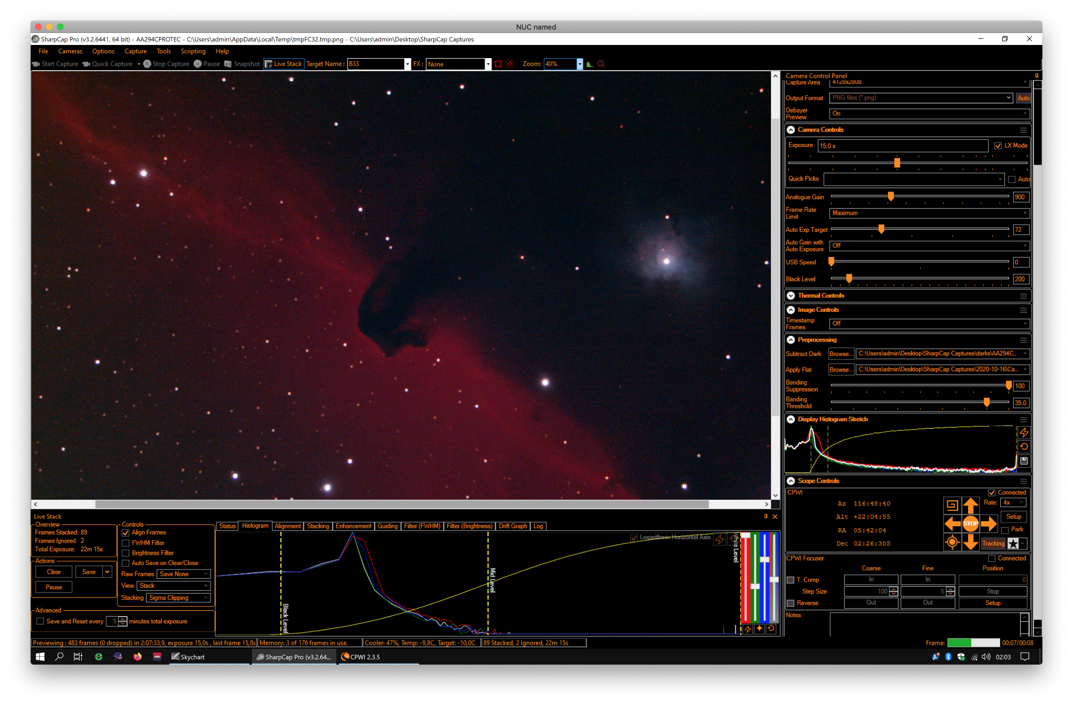Click the Black Level slider handle
Viewport: 1073px width, 705px height.
[849, 278]
